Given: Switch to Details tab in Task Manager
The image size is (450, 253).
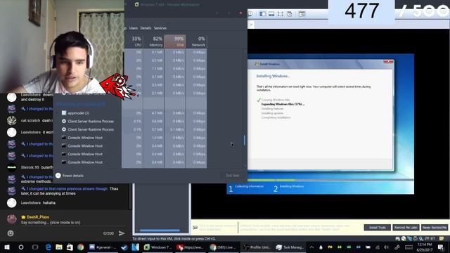Looking at the screenshot, I should [x=146, y=28].
